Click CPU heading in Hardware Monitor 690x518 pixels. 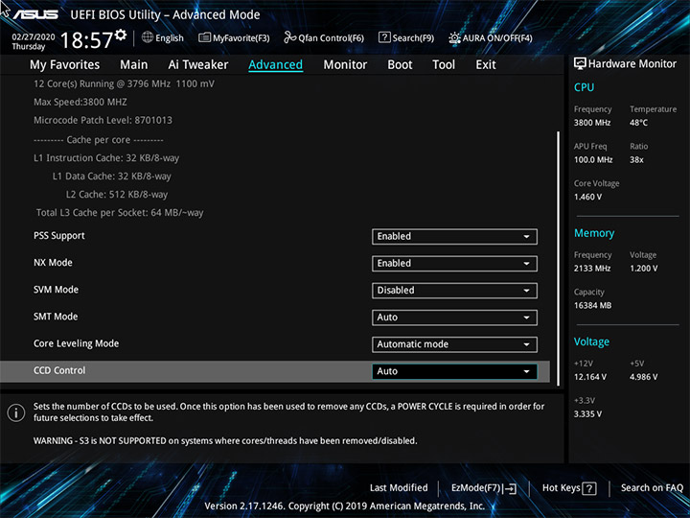pyautogui.click(x=584, y=87)
